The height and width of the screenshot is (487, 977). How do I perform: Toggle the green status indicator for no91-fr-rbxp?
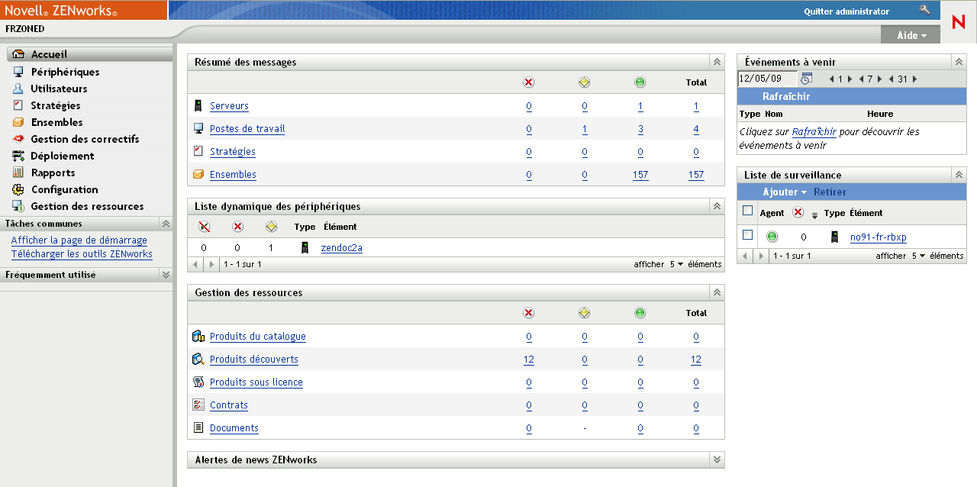click(772, 236)
